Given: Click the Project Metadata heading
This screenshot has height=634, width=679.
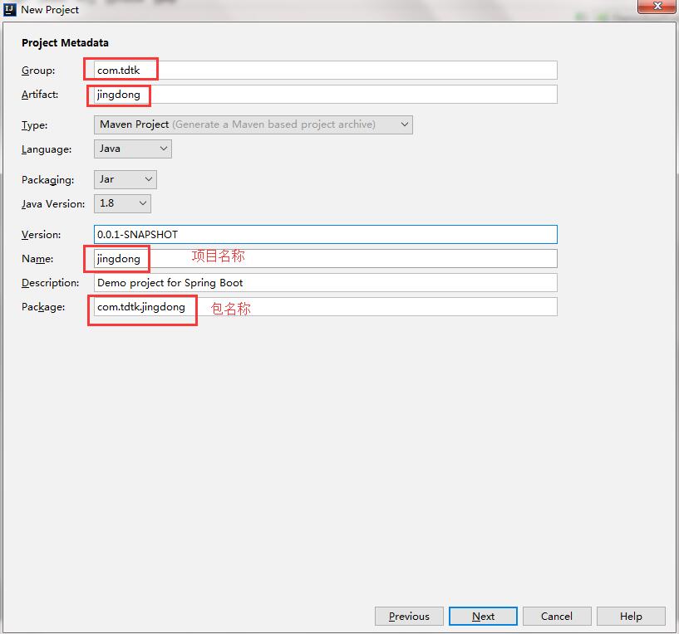Looking at the screenshot, I should [x=65, y=43].
